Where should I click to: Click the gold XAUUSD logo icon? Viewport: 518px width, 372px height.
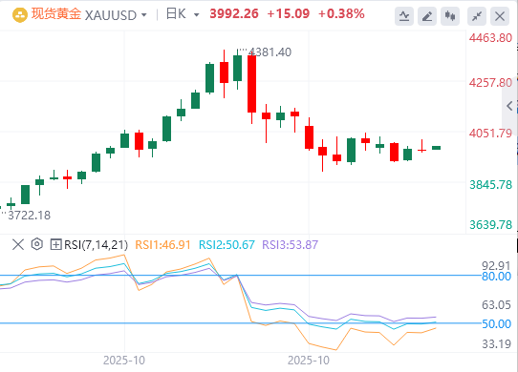[x=20, y=15]
